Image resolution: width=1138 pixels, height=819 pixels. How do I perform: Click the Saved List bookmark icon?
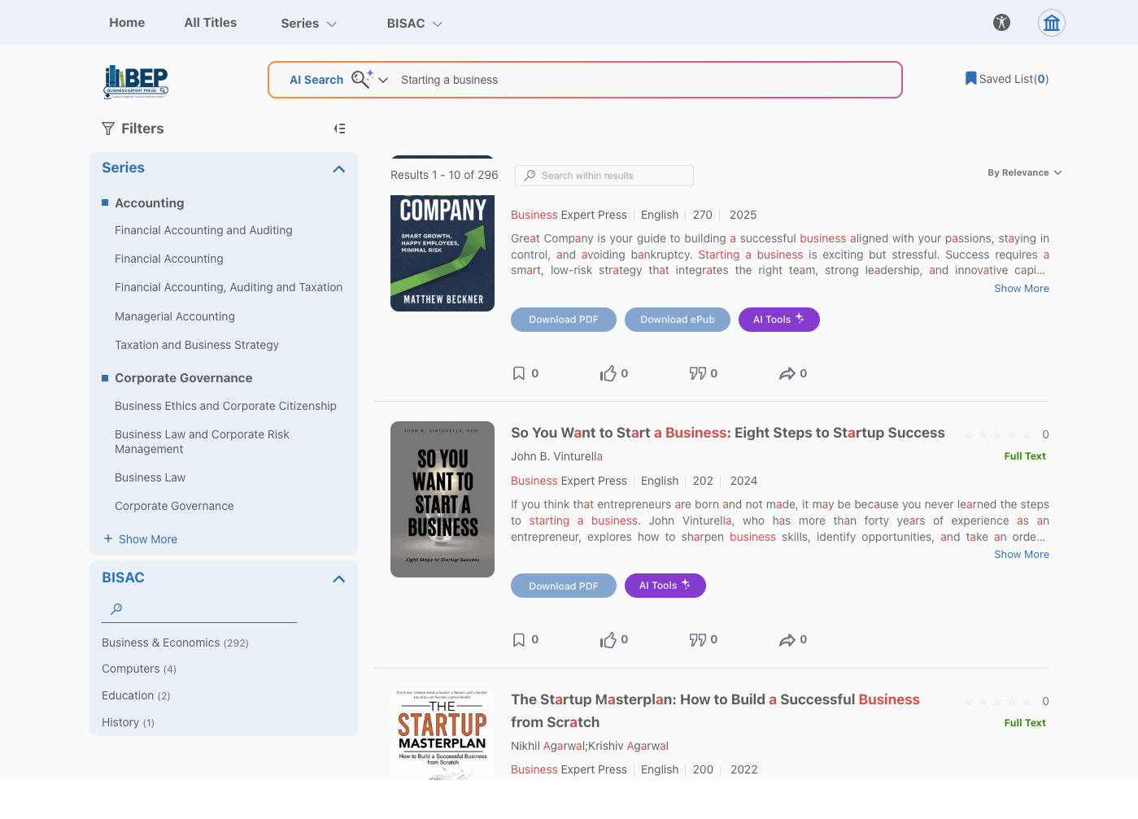click(970, 79)
